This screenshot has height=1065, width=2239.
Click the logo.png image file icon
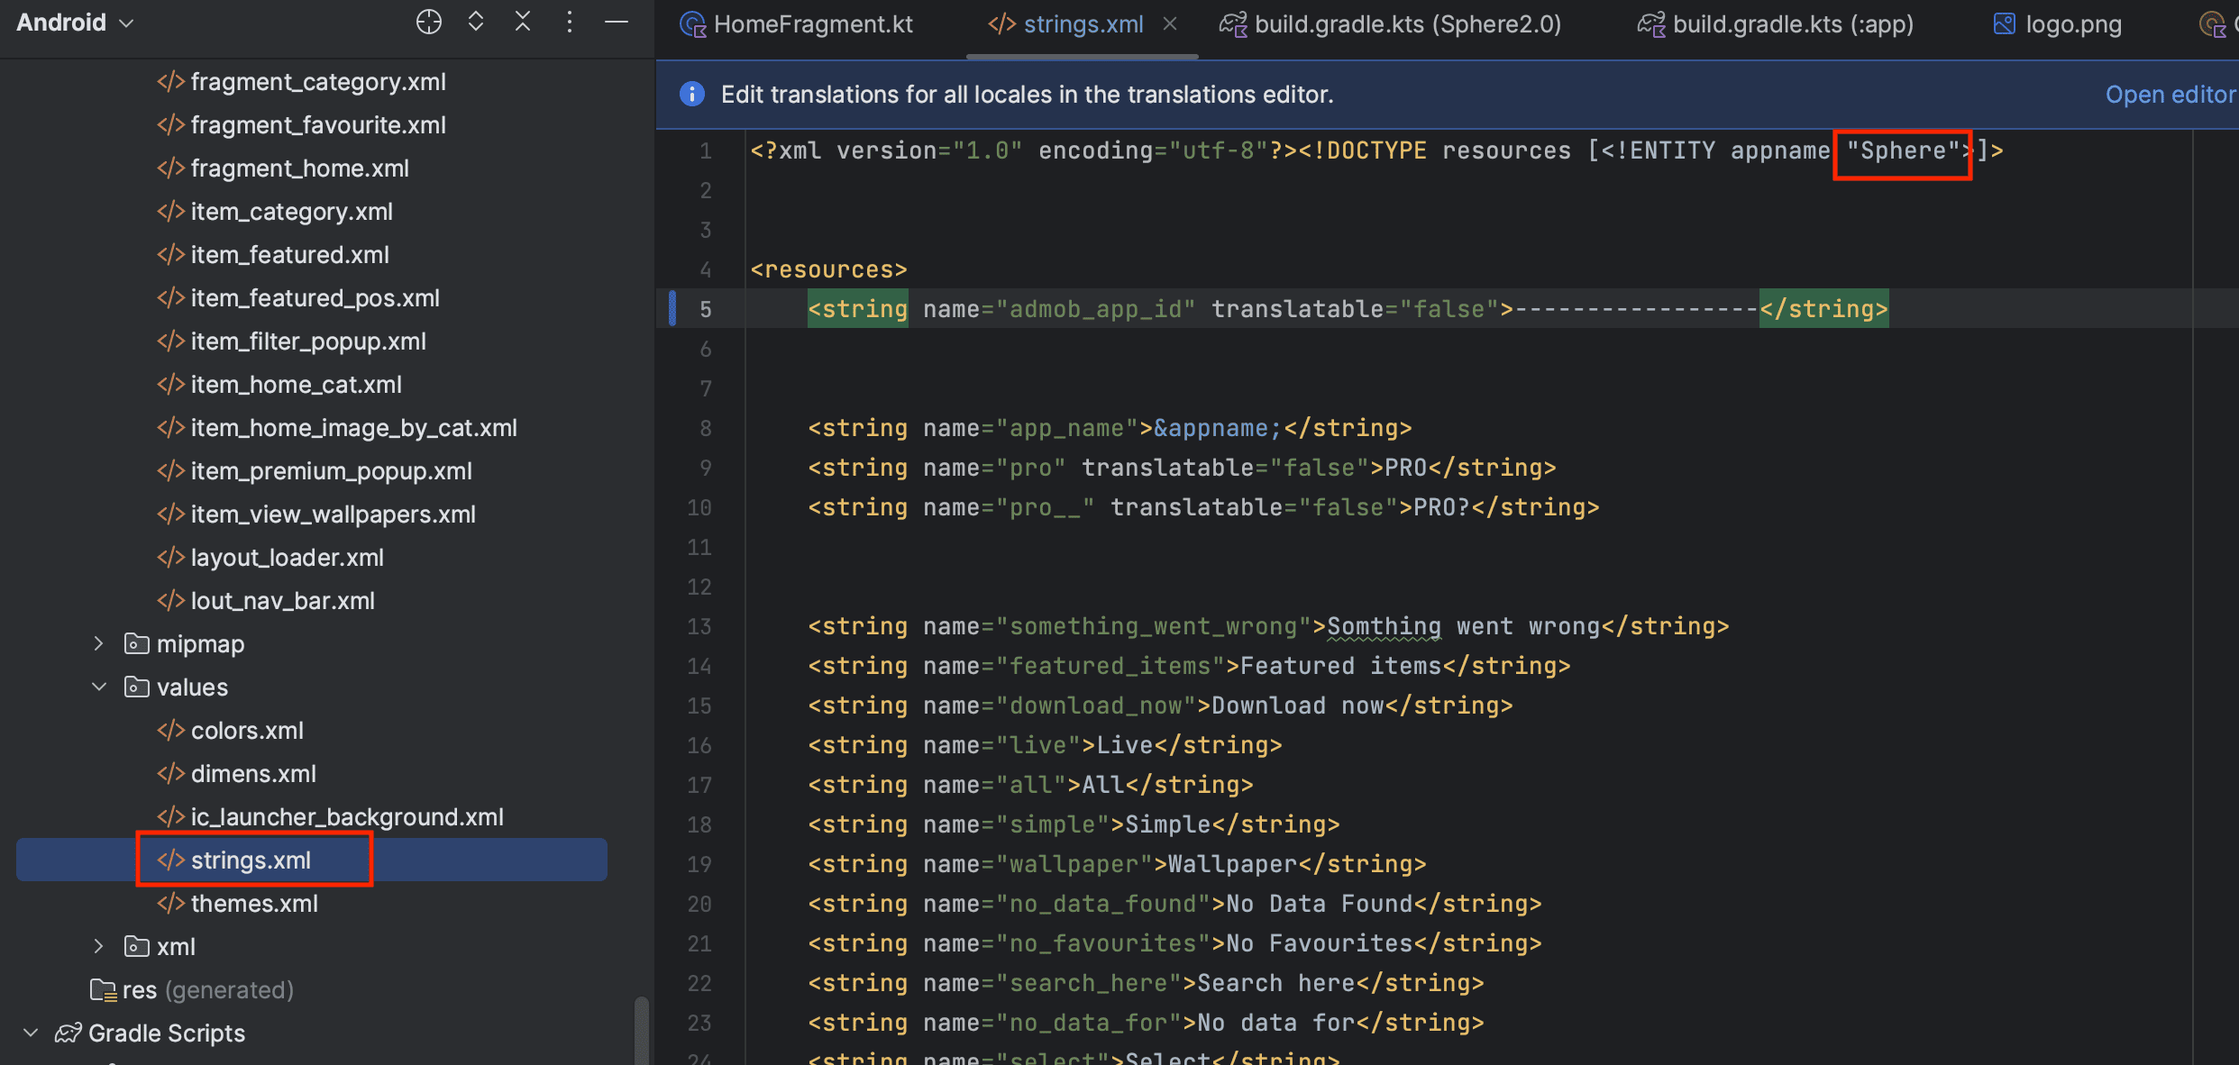[x=2003, y=24]
